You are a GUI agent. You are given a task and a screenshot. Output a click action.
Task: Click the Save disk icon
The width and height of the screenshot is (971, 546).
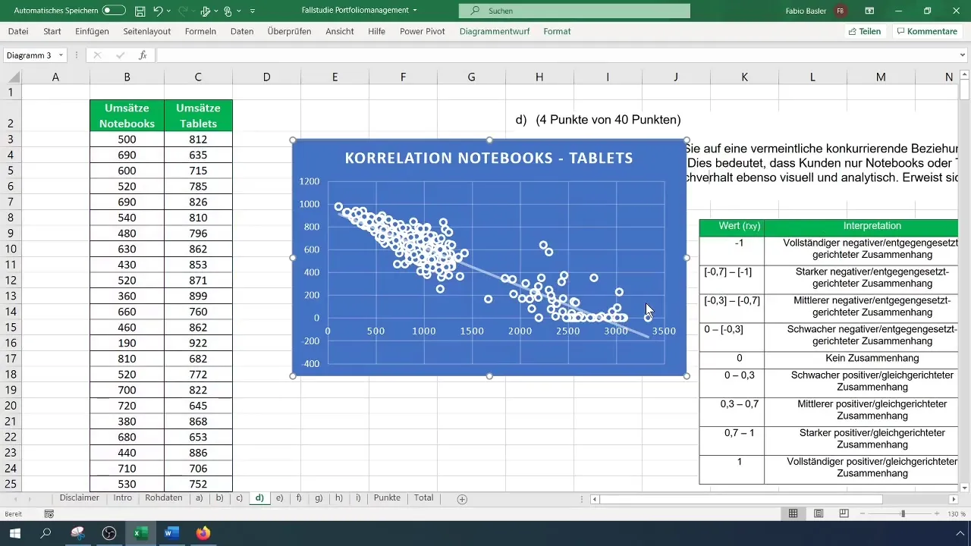[x=140, y=11]
